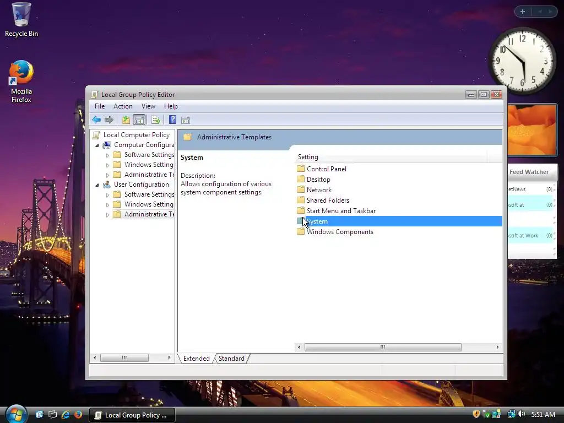This screenshot has height=423, width=564.
Task: Open the Windows Start orb
Action: click(x=17, y=414)
